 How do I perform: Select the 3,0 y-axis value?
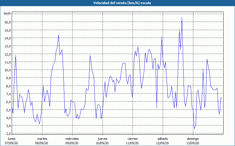tap(9, 126)
